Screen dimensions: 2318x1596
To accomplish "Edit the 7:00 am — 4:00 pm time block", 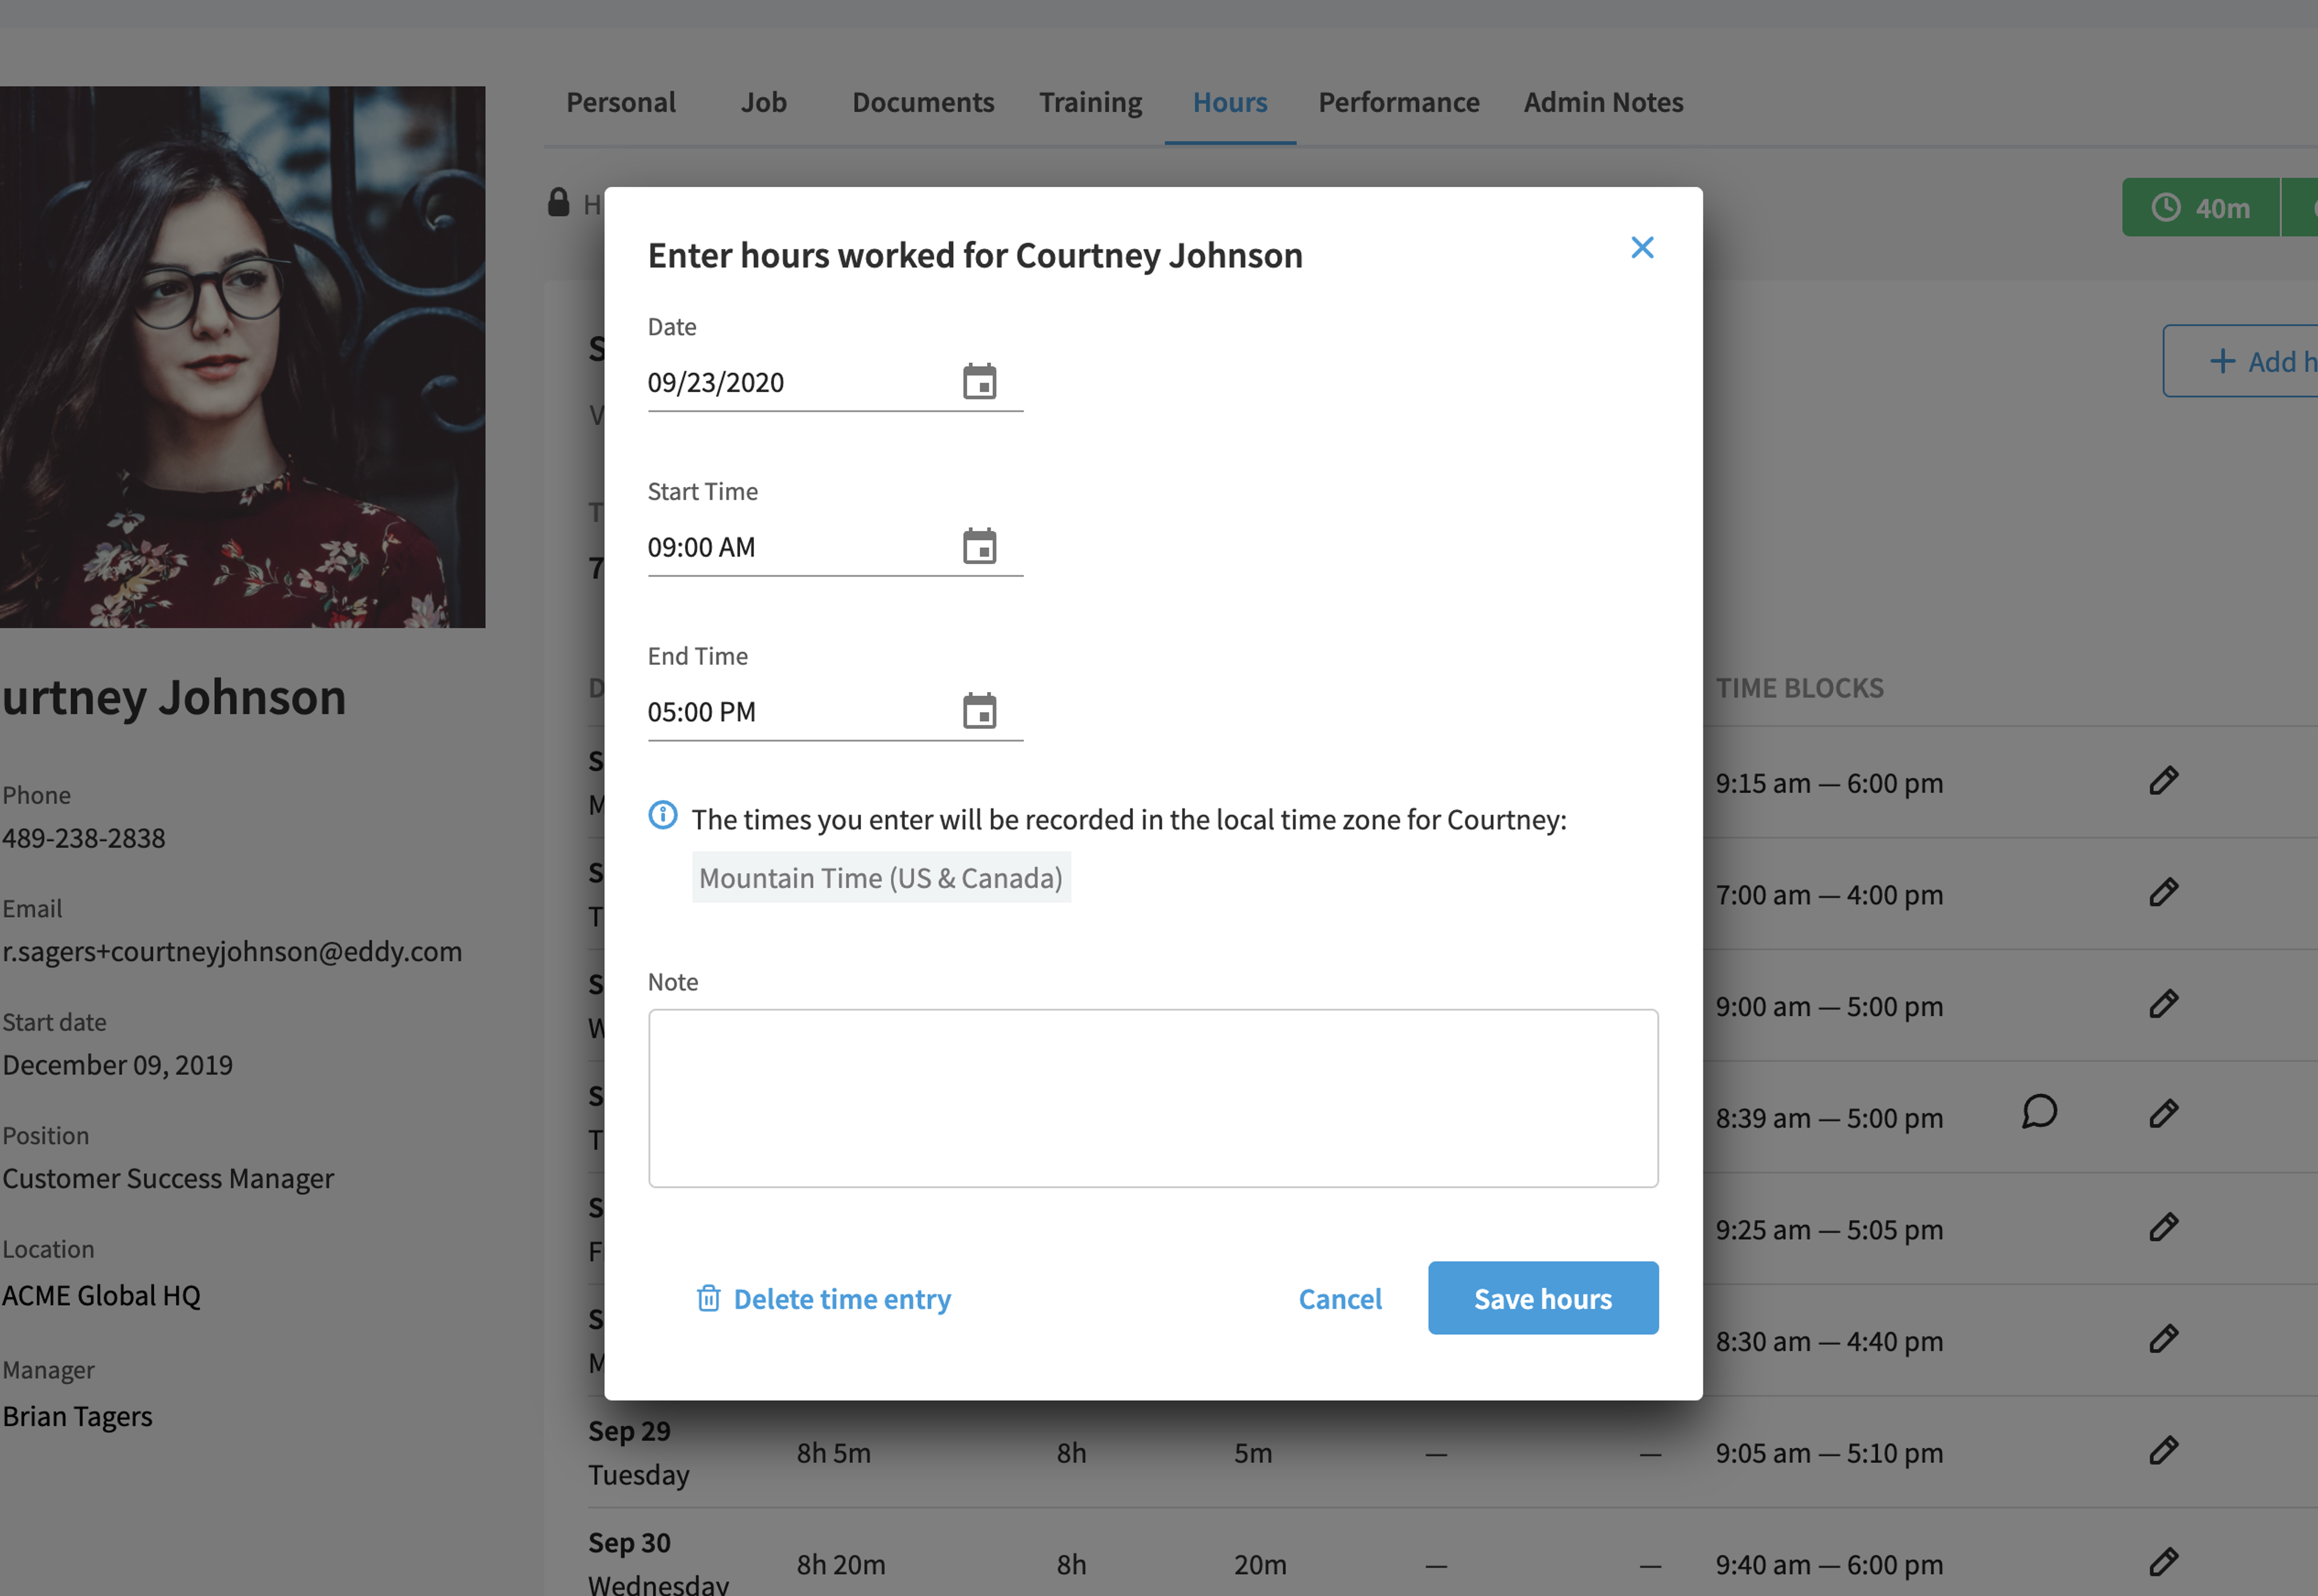I will [2163, 892].
